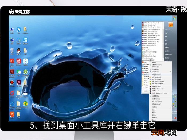187x140 pixels.
Task: Launch Apple Software Update from the list
Action: coord(149,46)
